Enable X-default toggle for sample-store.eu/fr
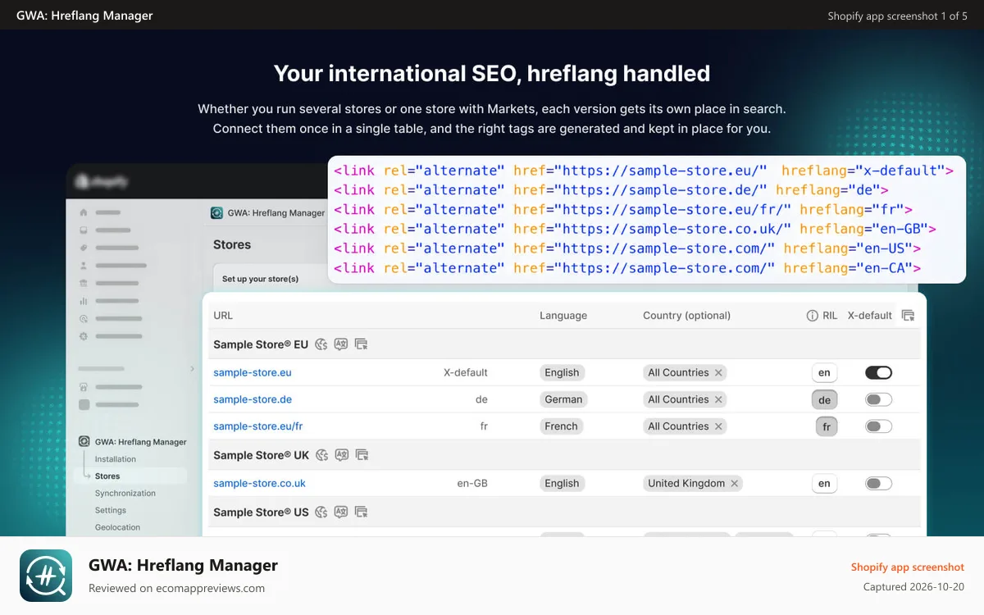 click(878, 426)
